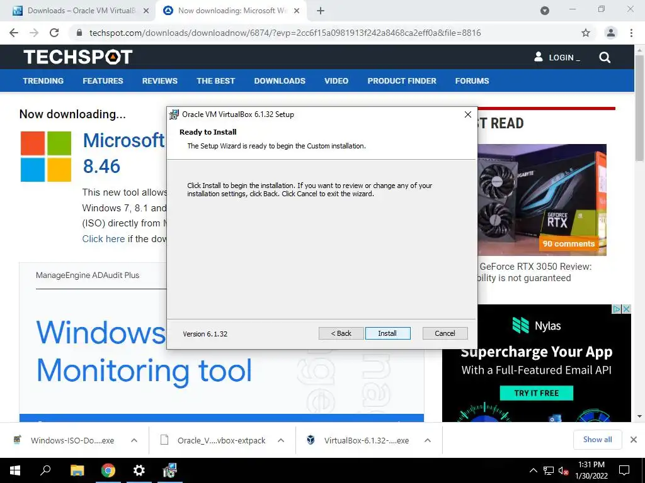The height and width of the screenshot is (483, 645).
Task: Click the site lock security icon
Action: tap(80, 33)
